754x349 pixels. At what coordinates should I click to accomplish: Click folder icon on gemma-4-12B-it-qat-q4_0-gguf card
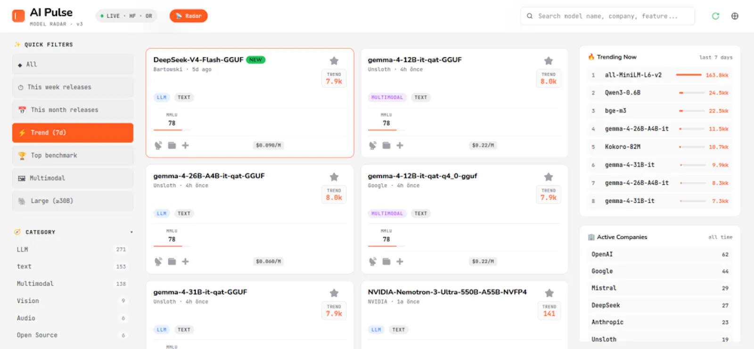point(386,262)
